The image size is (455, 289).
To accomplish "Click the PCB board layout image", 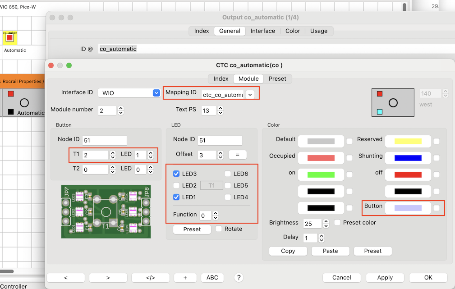I will [106, 211].
